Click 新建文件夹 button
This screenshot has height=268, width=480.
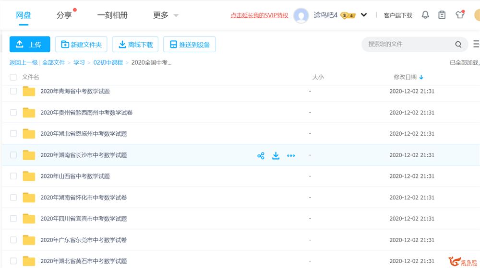click(x=81, y=44)
